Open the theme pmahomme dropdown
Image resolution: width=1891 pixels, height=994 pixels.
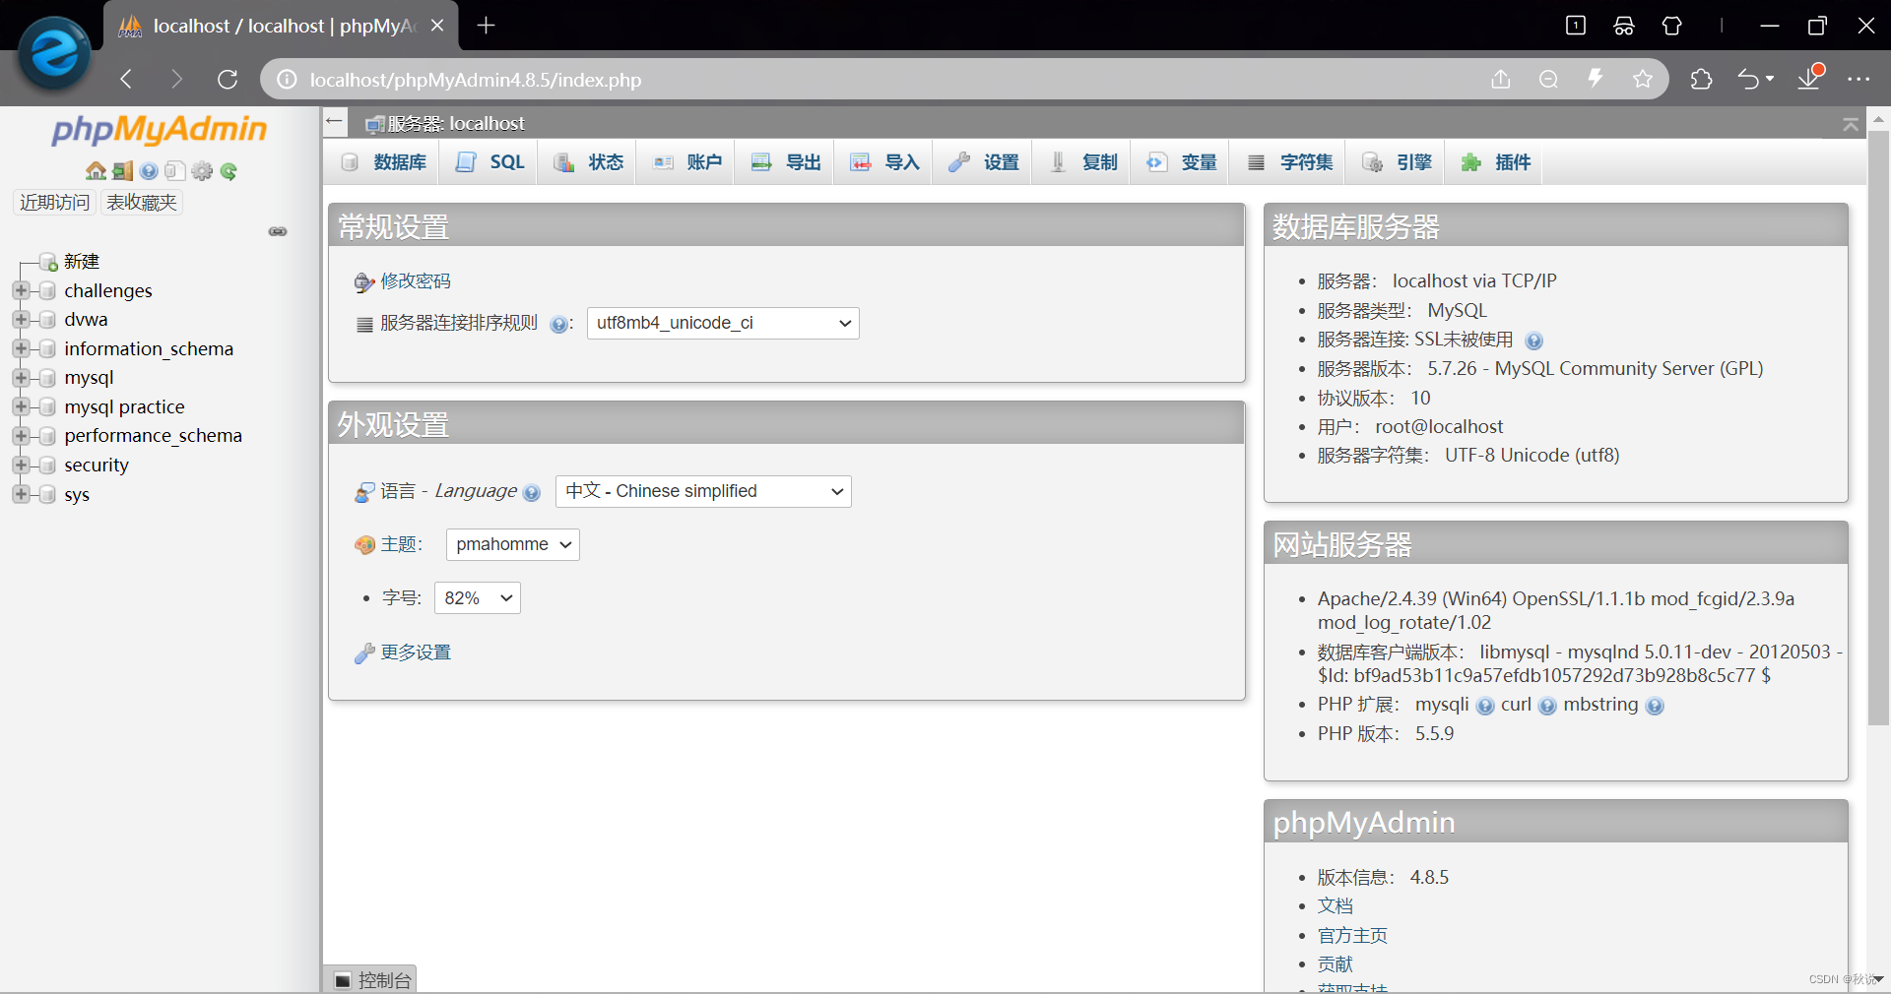click(x=512, y=544)
